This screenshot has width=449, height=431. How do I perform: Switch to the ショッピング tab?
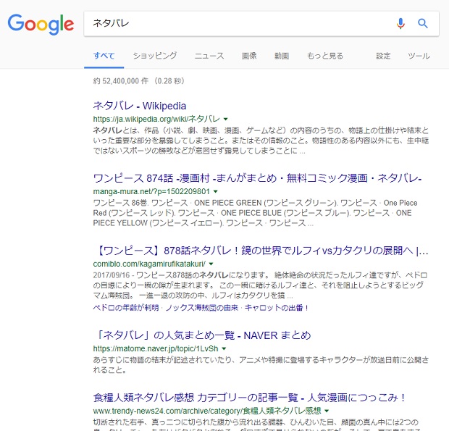coord(155,56)
